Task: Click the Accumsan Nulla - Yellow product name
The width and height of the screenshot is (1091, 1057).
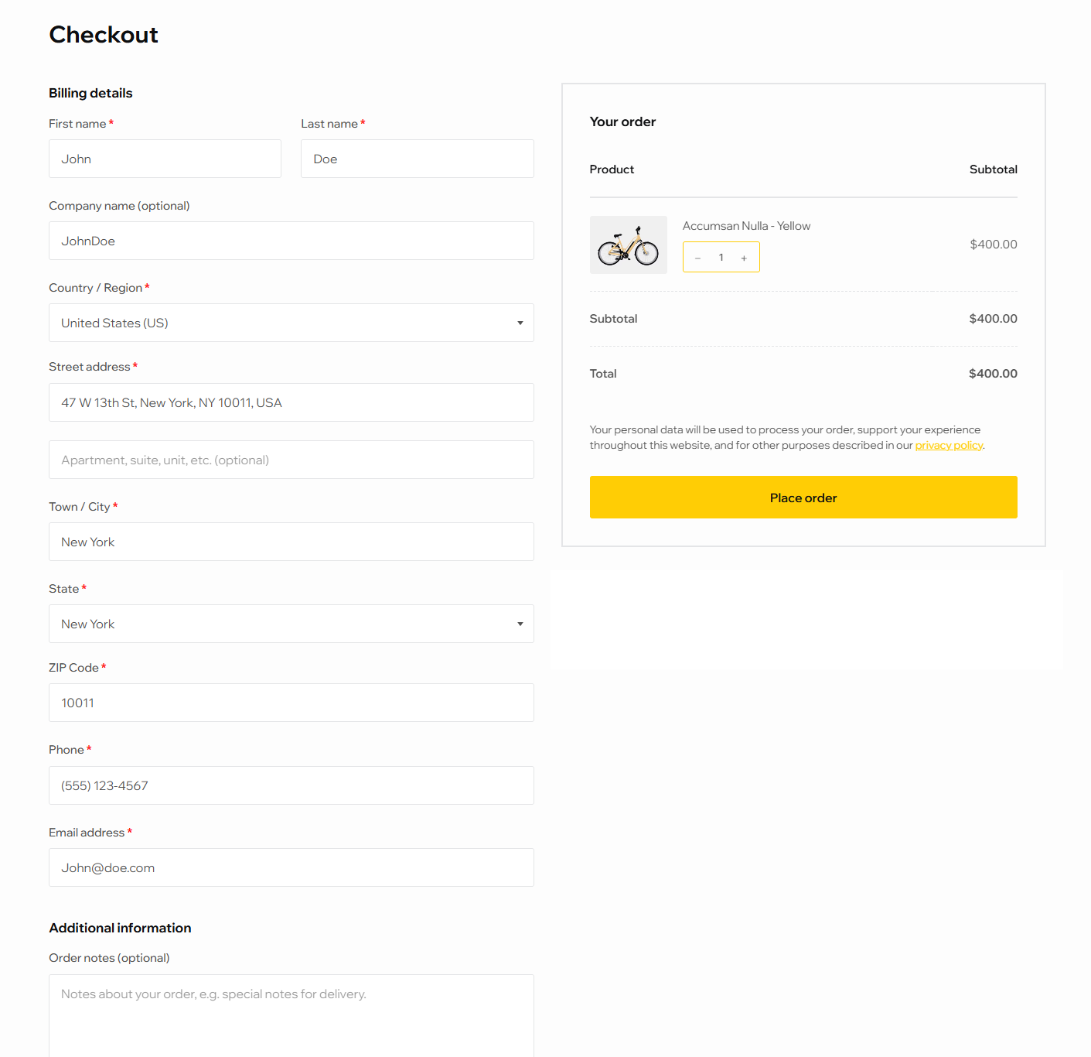Action: pos(746,225)
